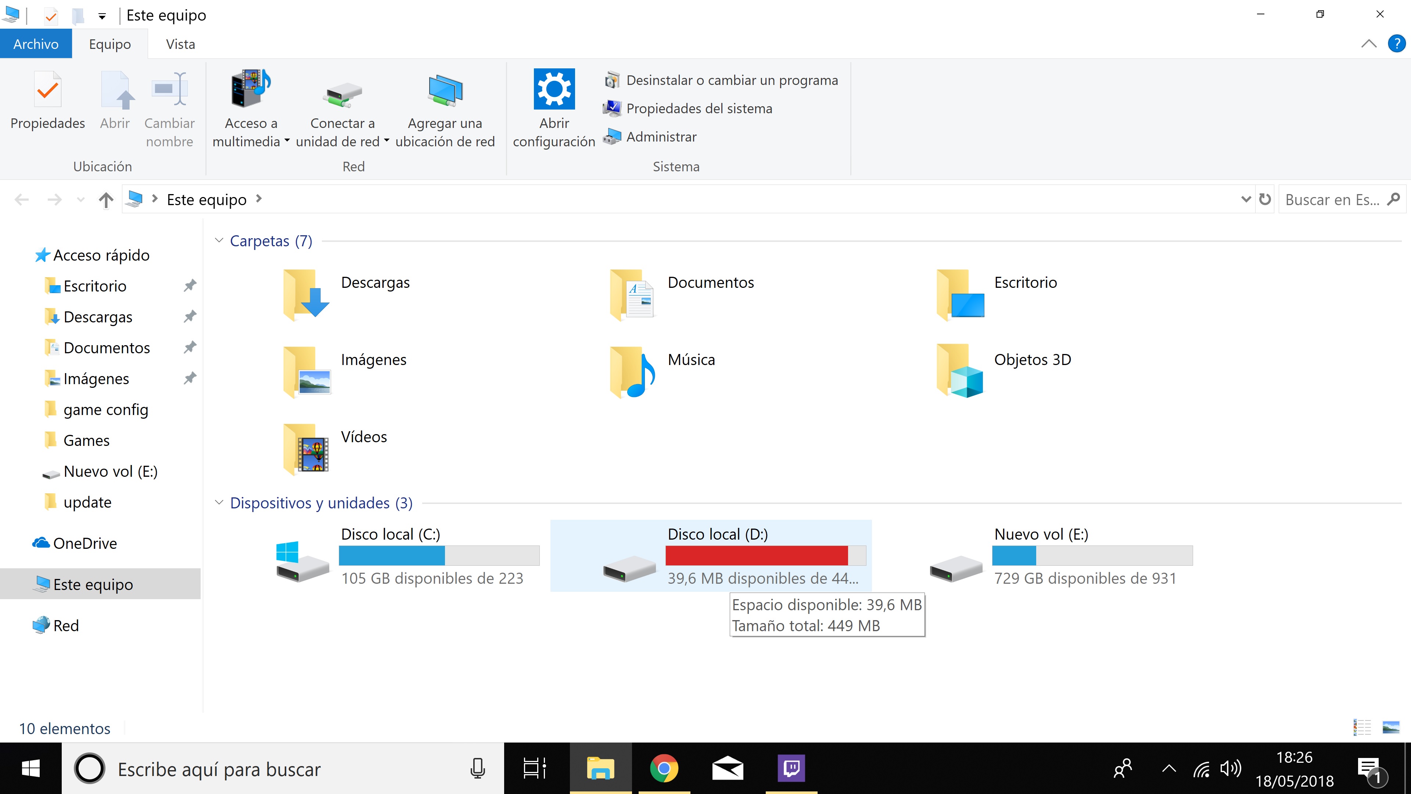Select the Descargas folder icon
Screen dimensions: 1411x794
306,295
